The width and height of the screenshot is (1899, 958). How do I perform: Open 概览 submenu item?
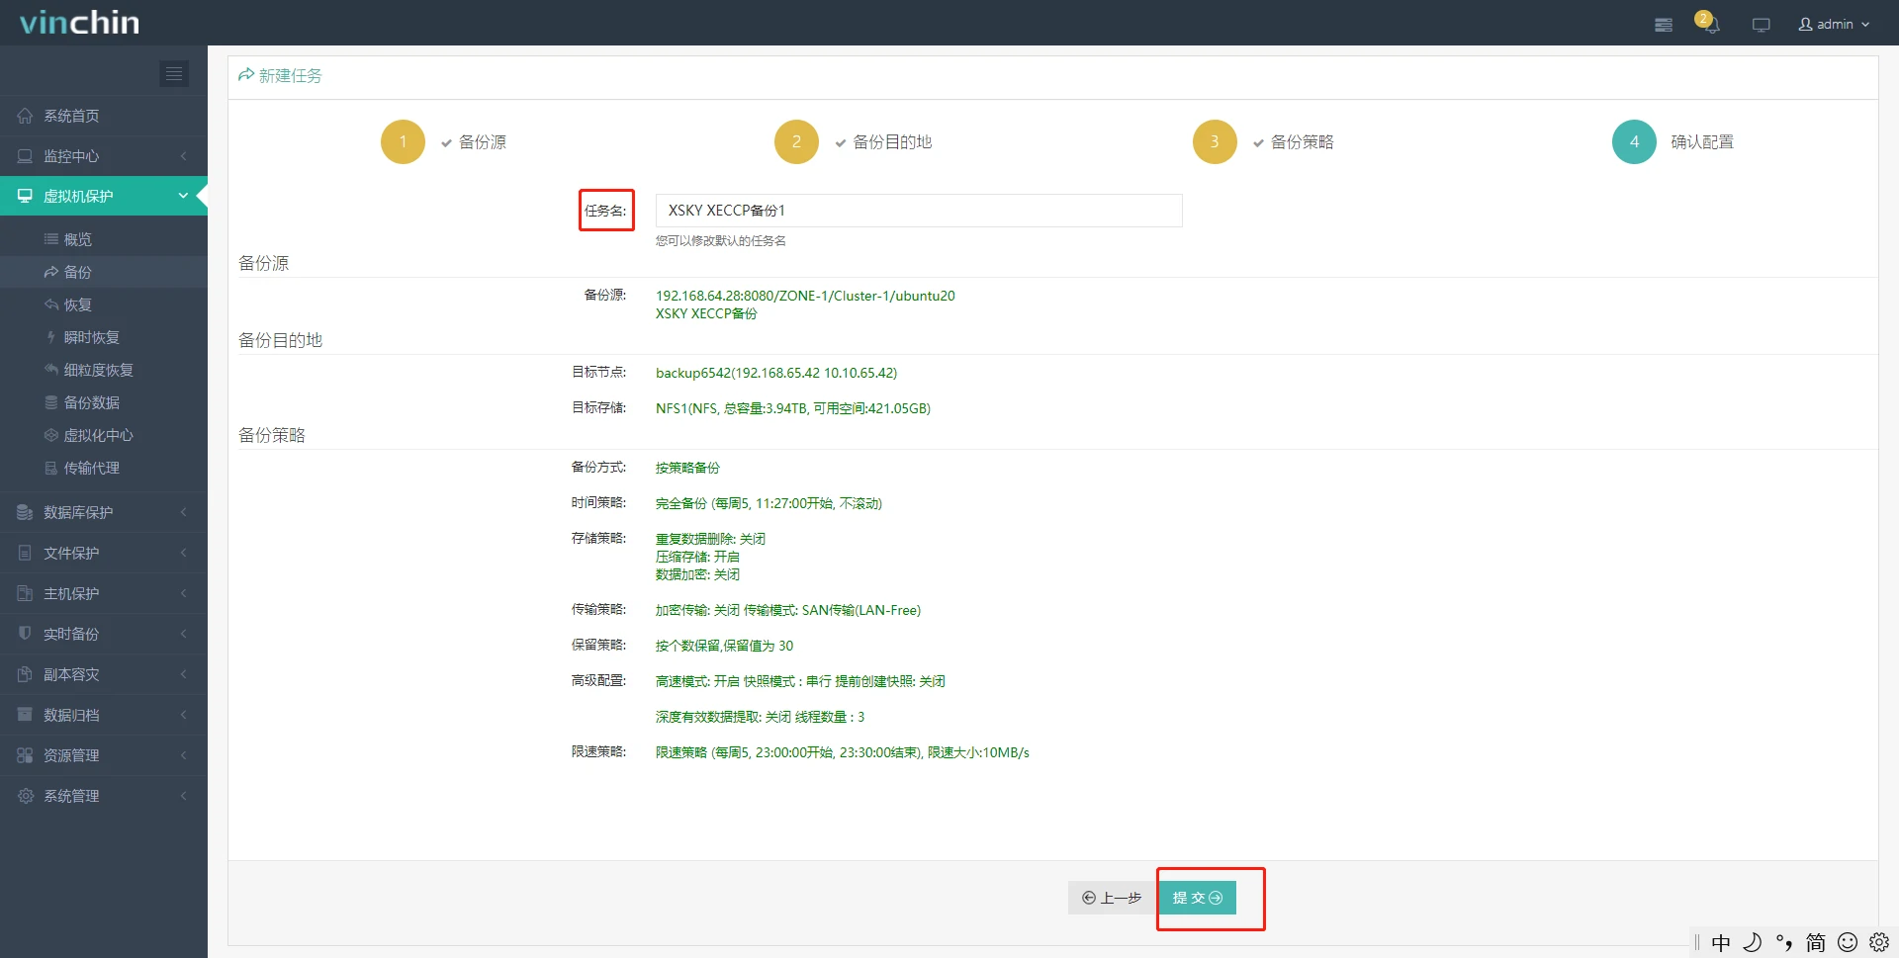pos(104,239)
